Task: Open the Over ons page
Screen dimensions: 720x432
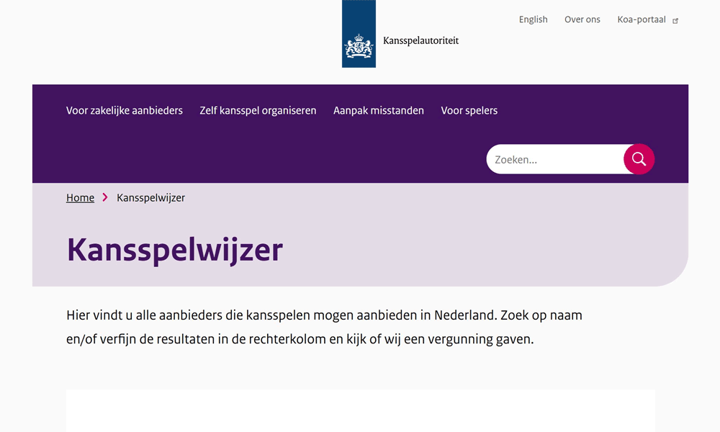Action: pos(582,19)
